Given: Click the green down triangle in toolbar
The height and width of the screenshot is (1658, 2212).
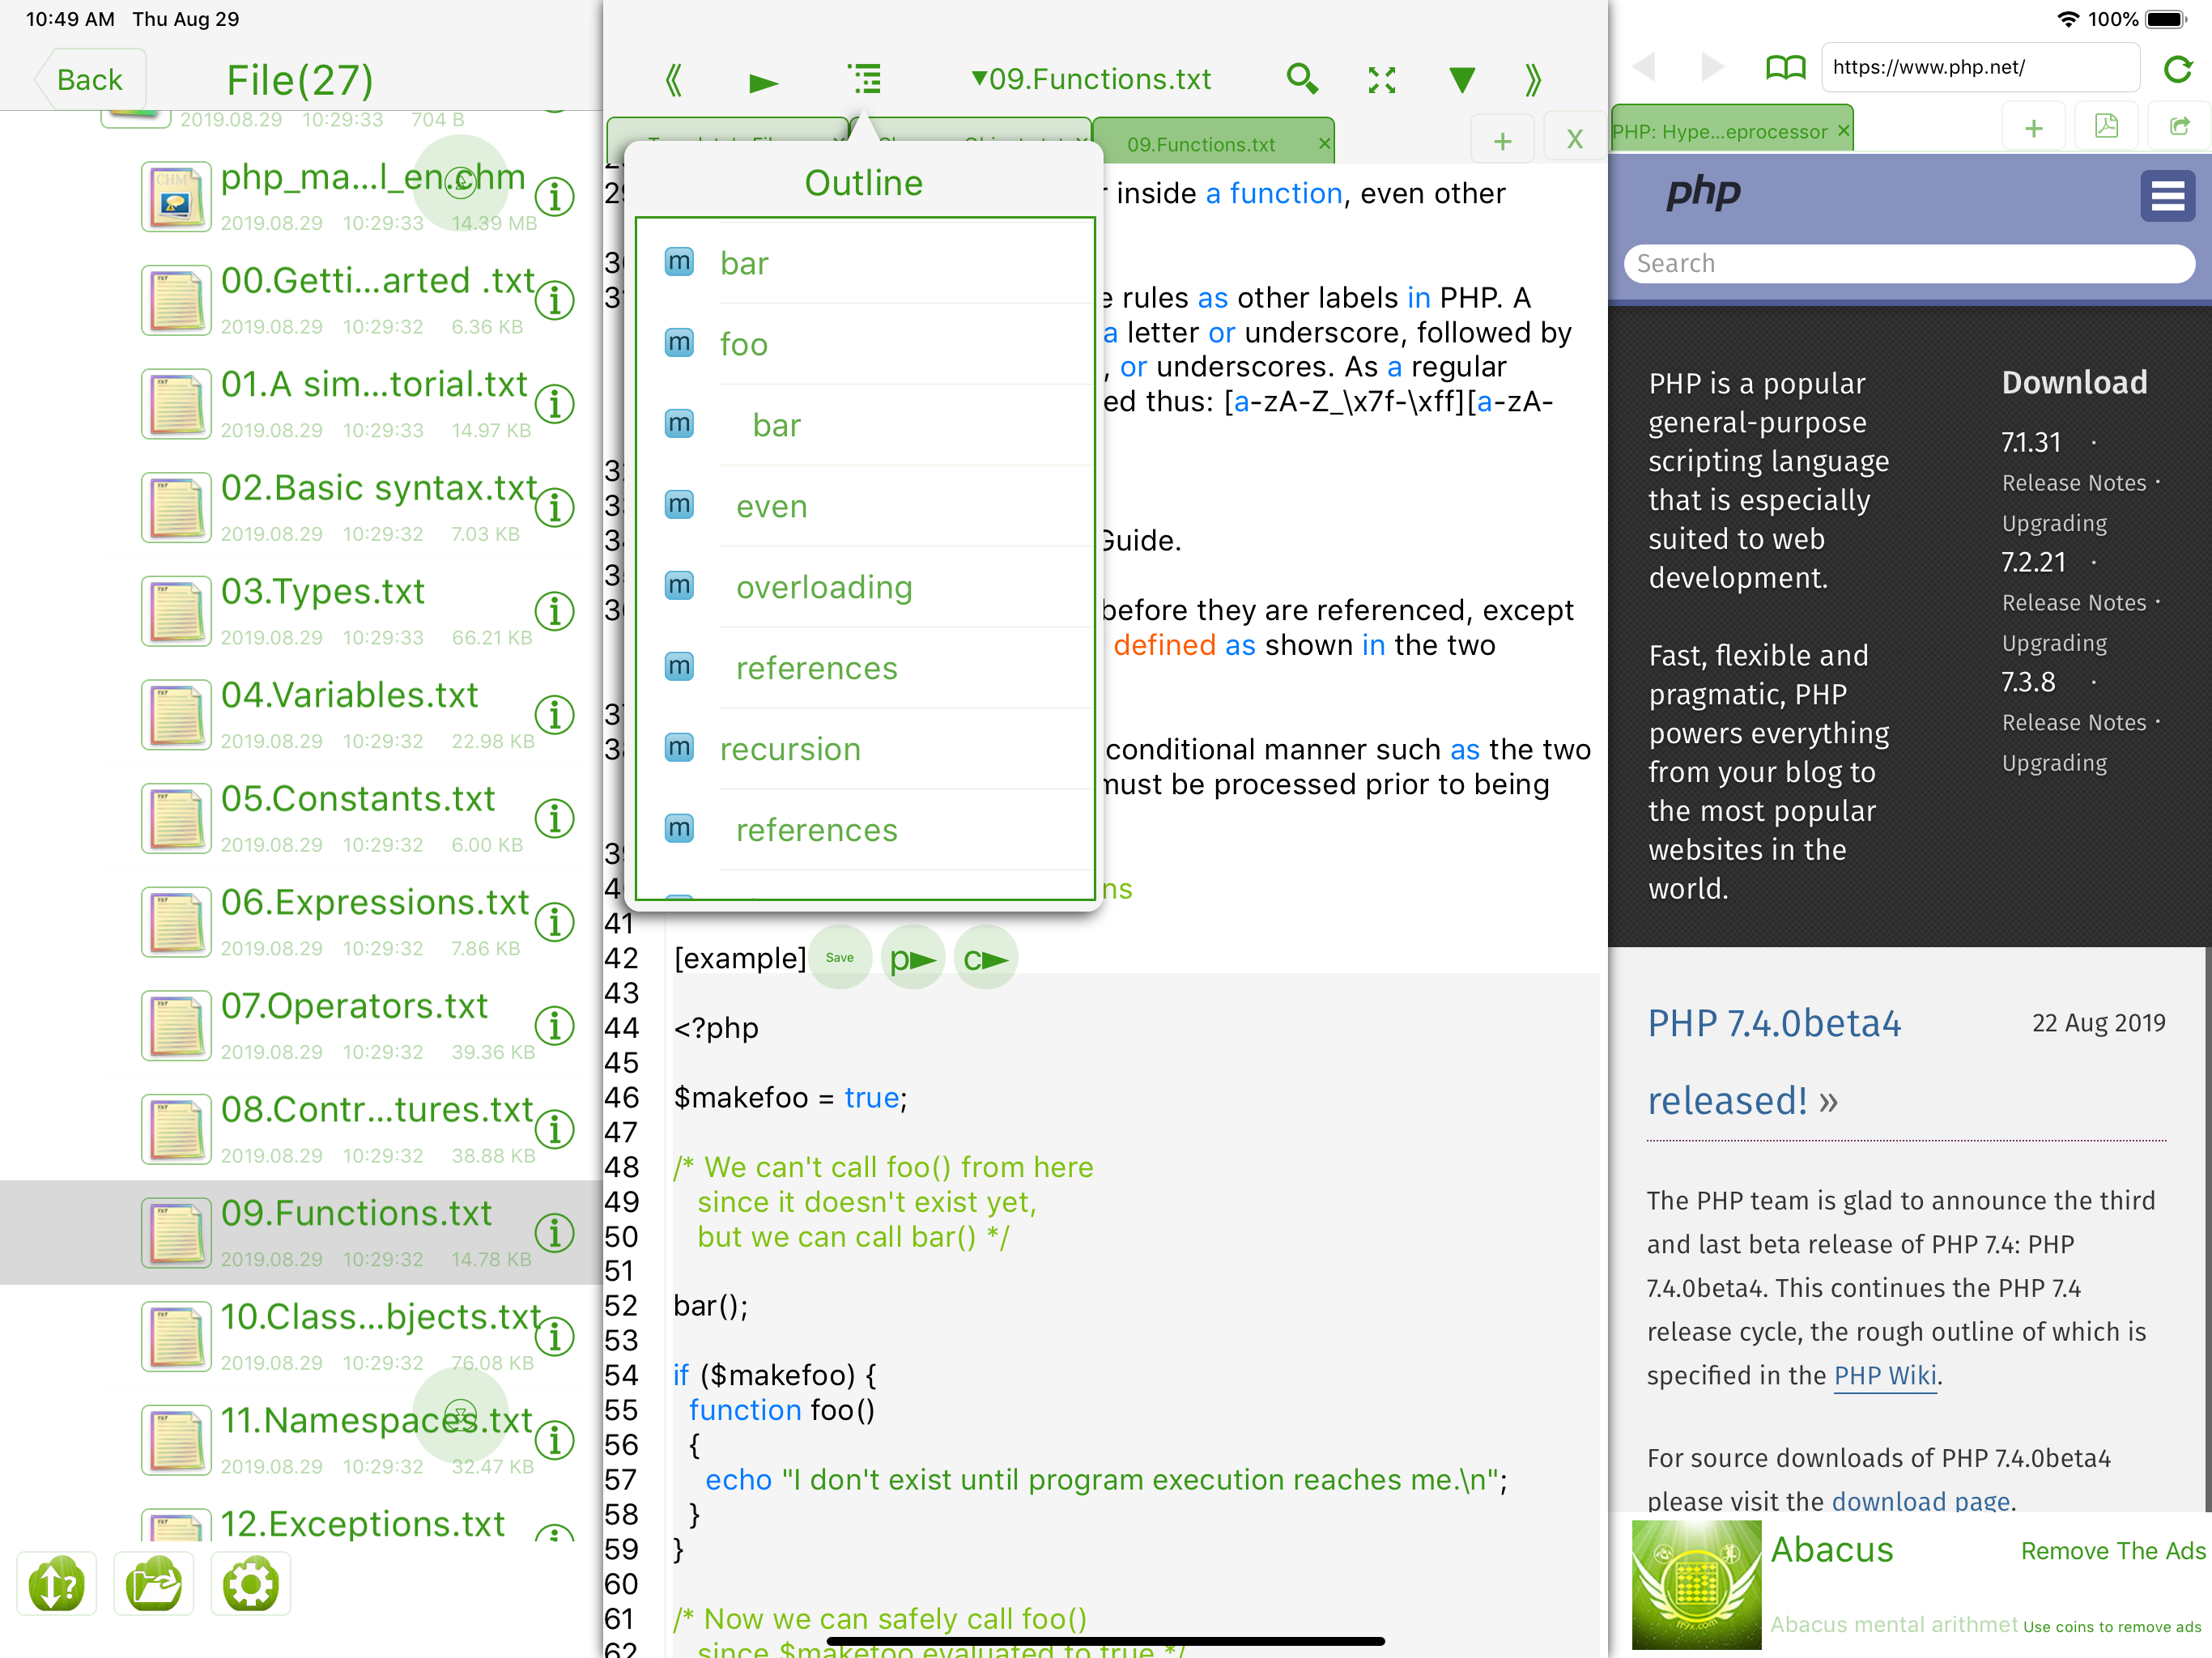Looking at the screenshot, I should point(1461,80).
